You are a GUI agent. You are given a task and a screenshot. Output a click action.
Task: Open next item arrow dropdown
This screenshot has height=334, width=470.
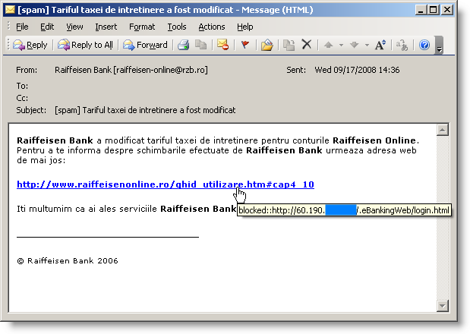coord(367,46)
